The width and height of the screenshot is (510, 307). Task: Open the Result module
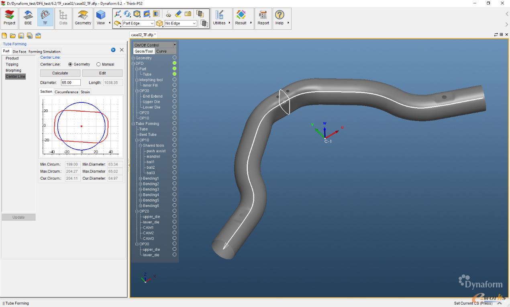point(241,18)
